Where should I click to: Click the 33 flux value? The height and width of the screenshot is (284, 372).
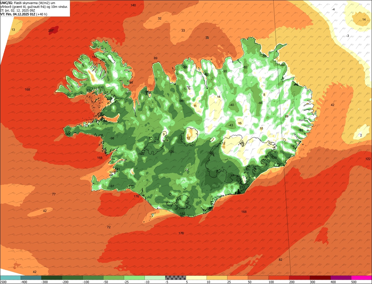183,30
